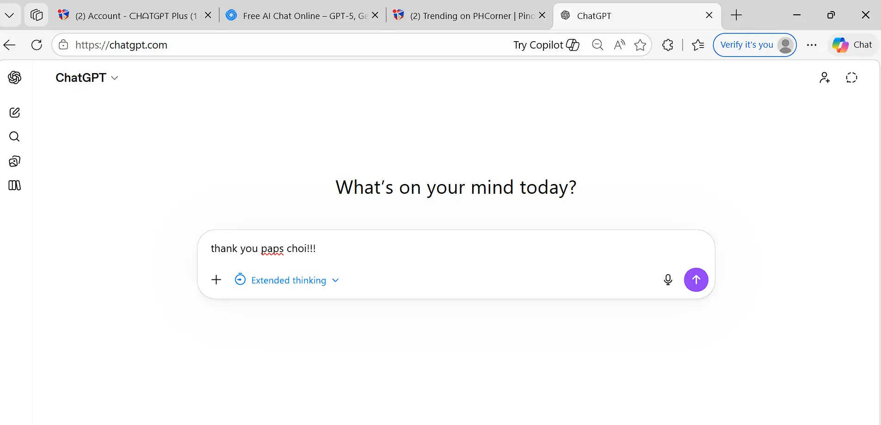This screenshot has height=425, width=881.
Task: Open the ChatGPT logo sidebar toggle
Action: 15,77
